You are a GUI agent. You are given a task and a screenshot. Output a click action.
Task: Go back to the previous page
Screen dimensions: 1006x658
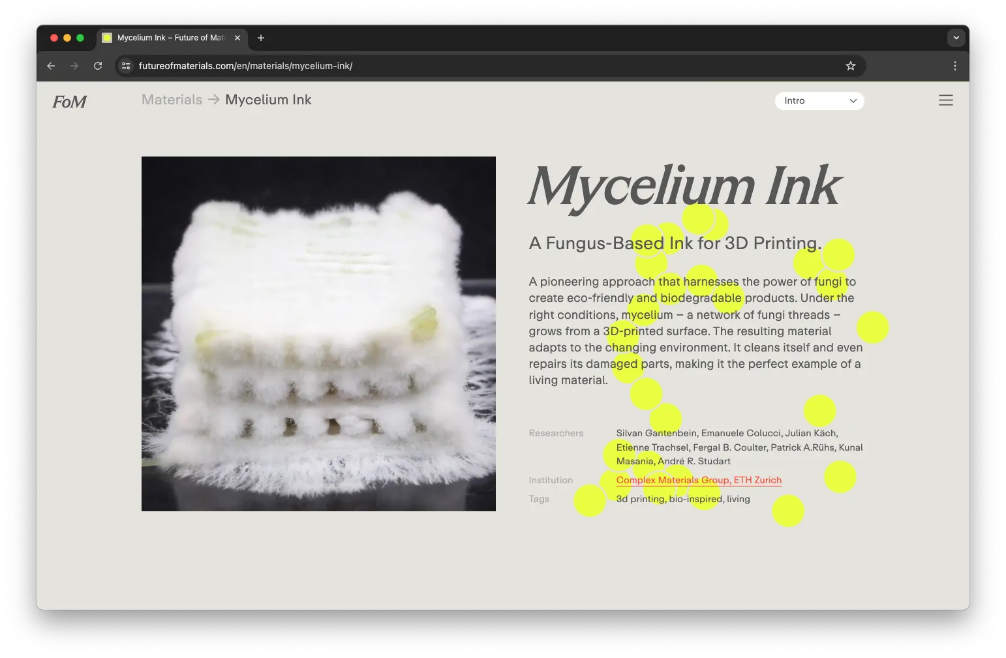(51, 66)
